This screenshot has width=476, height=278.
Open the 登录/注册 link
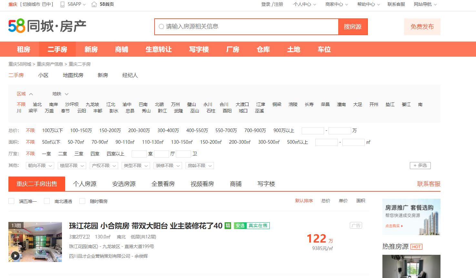pyautogui.click(x=272, y=4)
